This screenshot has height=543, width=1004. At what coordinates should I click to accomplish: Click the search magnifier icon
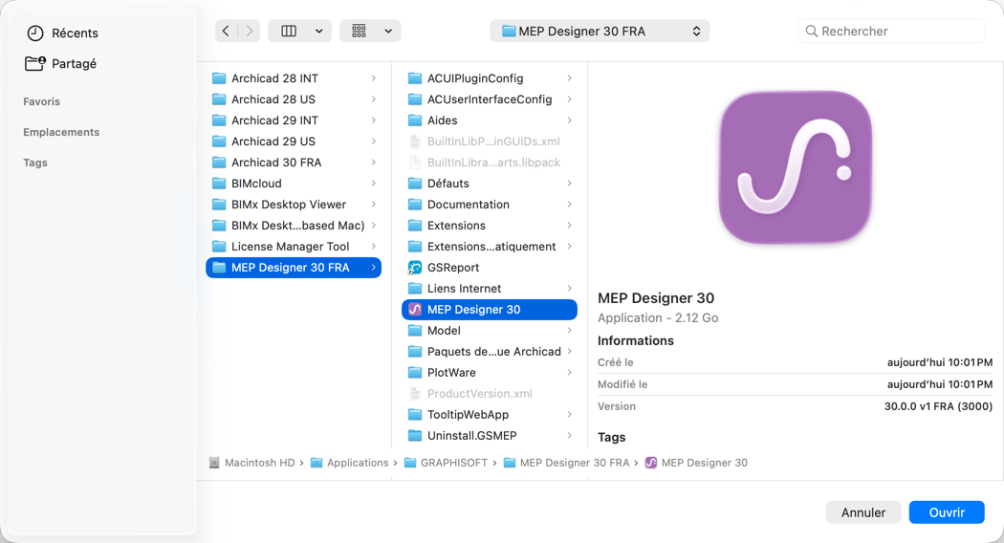click(811, 31)
